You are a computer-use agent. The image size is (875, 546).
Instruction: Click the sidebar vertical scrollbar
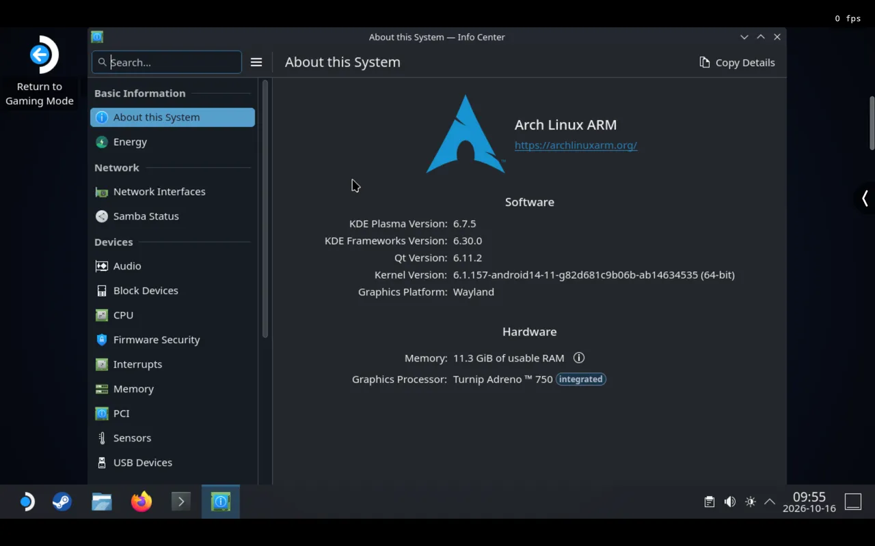tap(265, 209)
